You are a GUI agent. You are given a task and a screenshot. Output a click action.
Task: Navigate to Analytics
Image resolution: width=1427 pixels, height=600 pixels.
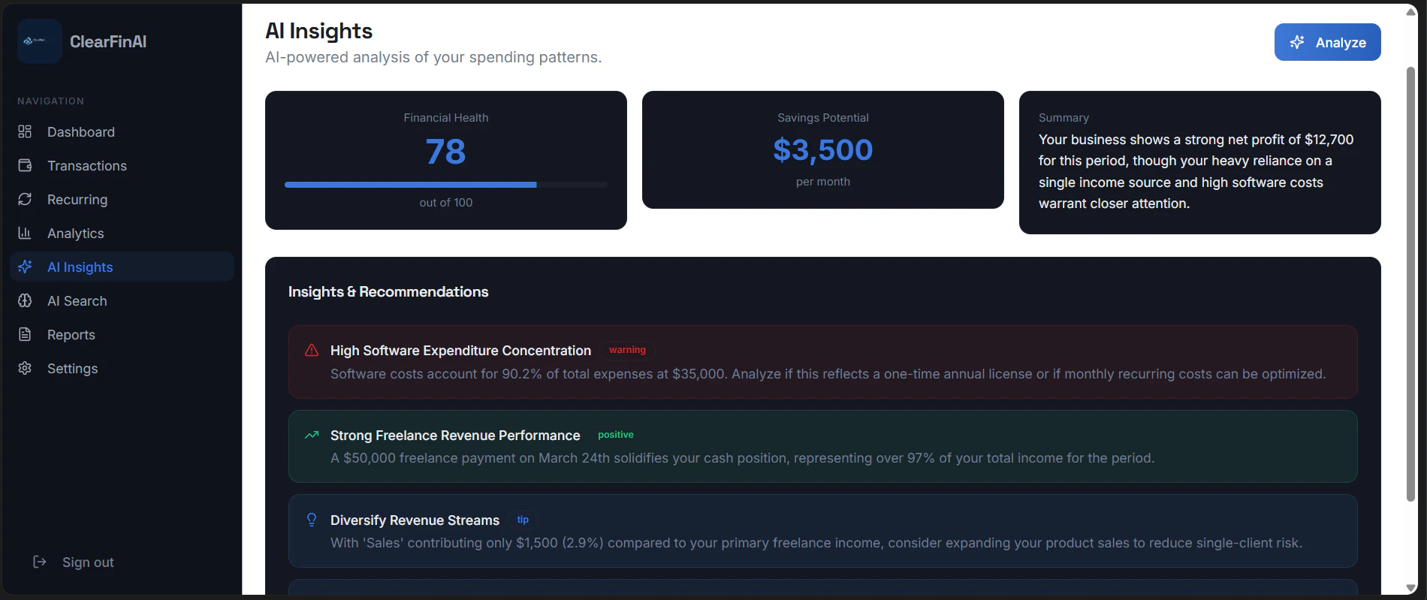[122, 233]
